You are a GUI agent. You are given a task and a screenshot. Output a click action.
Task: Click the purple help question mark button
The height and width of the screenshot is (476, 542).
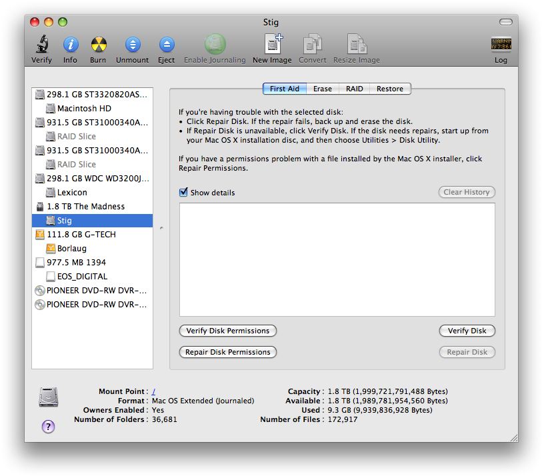[48, 427]
